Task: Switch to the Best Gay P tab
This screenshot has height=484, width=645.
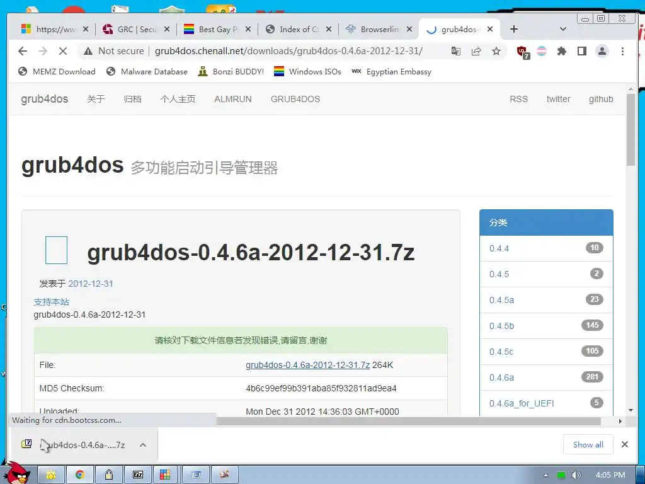Action: pyautogui.click(x=218, y=29)
